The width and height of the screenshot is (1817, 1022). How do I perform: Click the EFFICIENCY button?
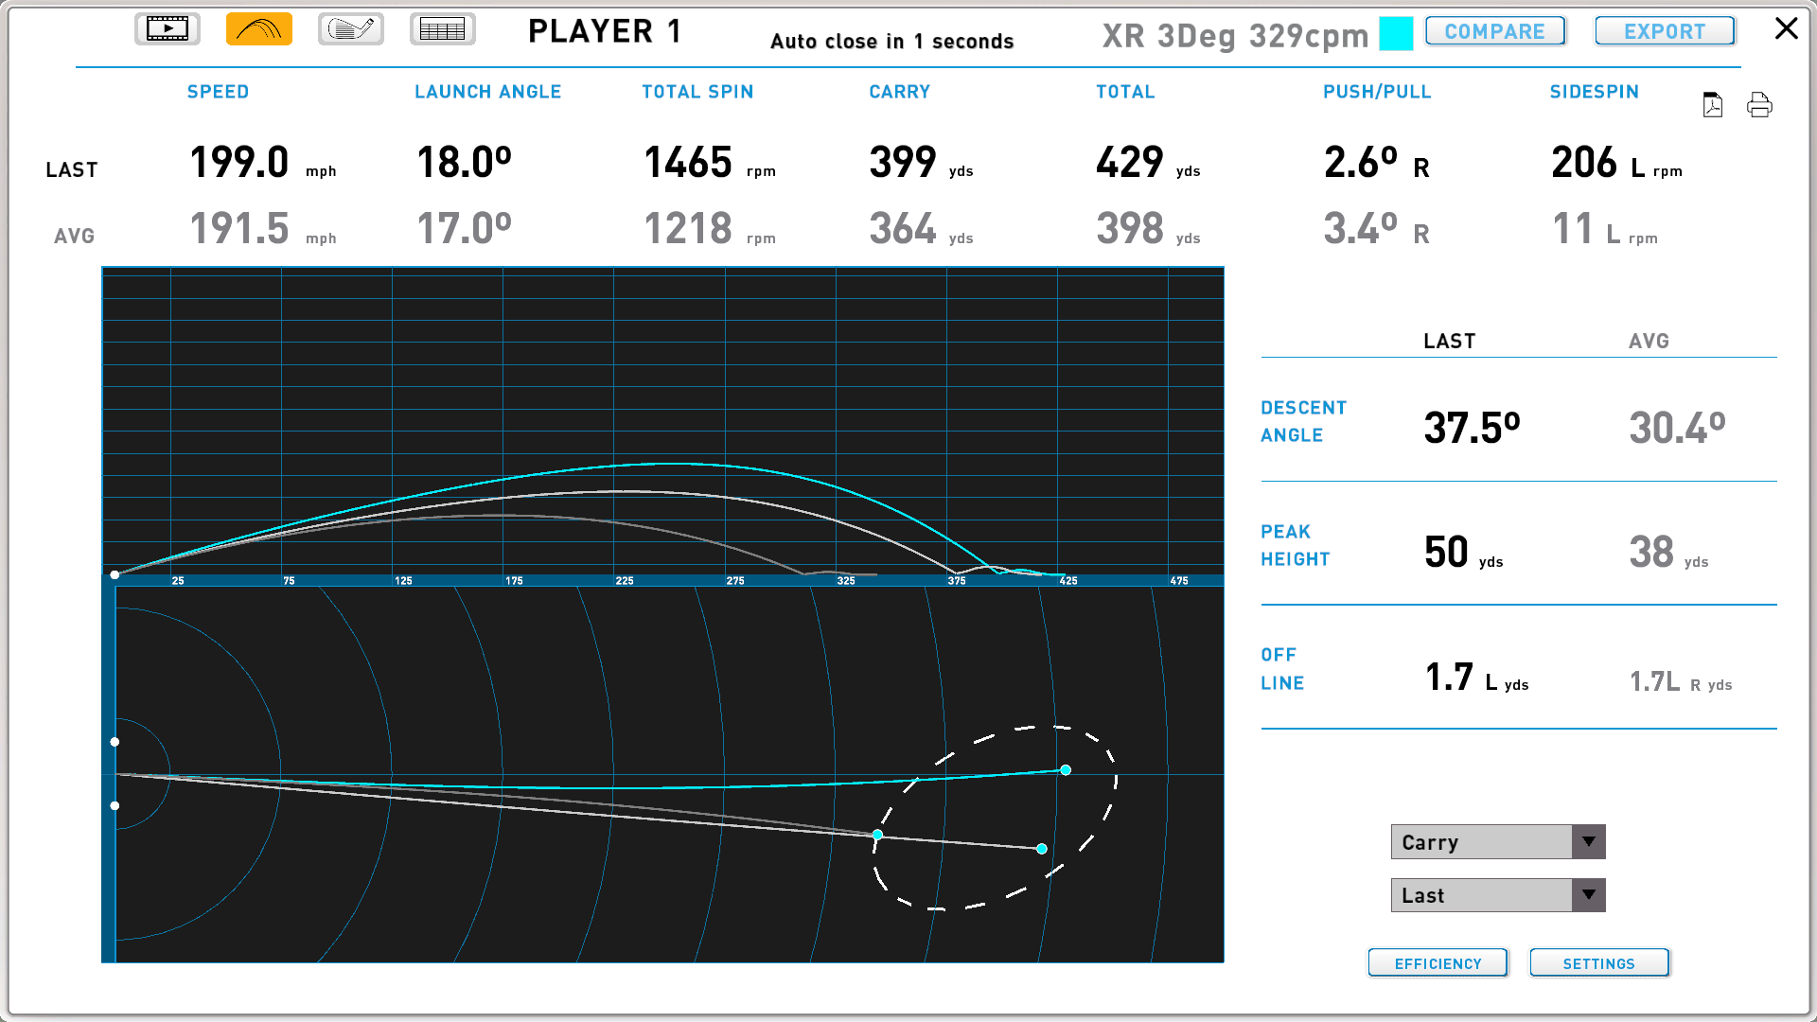(1438, 963)
